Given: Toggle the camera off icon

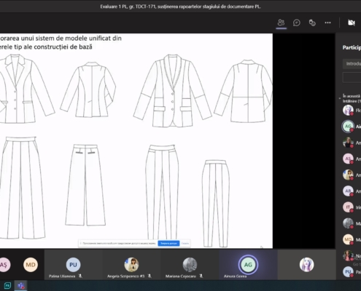Looking at the screenshot, I should coord(352,23).
